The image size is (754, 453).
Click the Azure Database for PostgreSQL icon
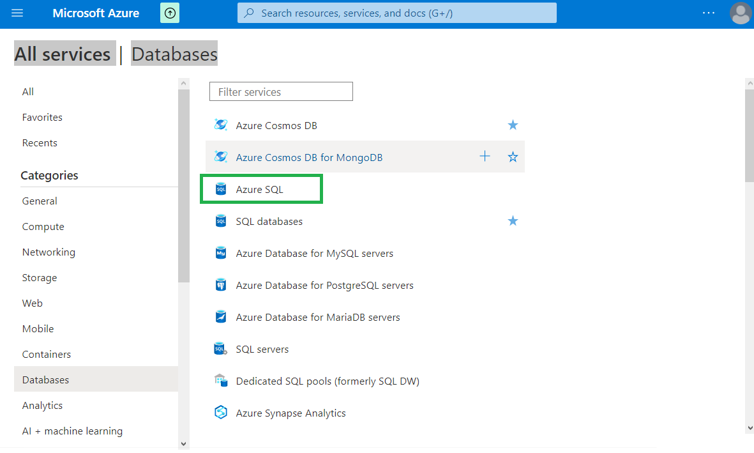[x=221, y=285]
